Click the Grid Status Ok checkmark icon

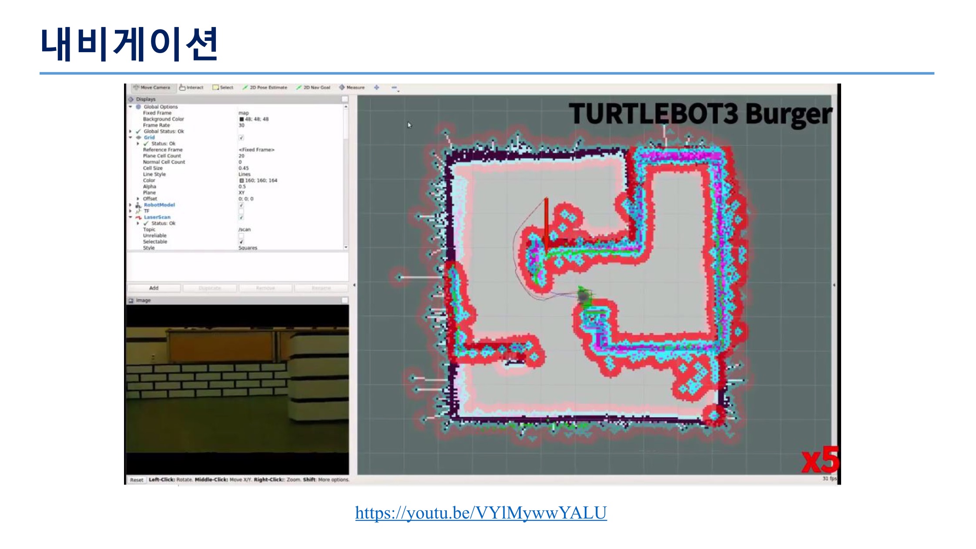tap(146, 144)
